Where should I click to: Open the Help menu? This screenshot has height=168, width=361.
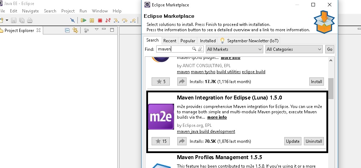[x=117, y=11]
